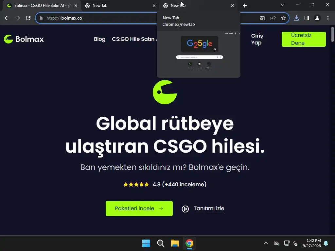335x251 pixels.
Task: Click the cloud sync tray icon
Action: tap(276, 243)
